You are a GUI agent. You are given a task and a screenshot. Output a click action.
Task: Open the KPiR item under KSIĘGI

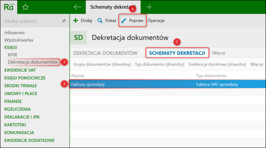tap(12, 55)
